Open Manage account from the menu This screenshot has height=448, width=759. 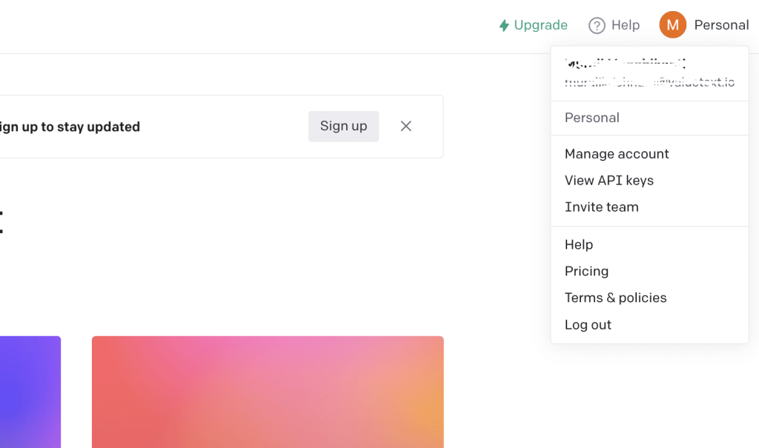pyautogui.click(x=617, y=154)
